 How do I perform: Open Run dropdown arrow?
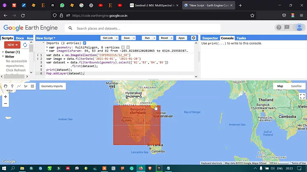[x=154, y=38]
